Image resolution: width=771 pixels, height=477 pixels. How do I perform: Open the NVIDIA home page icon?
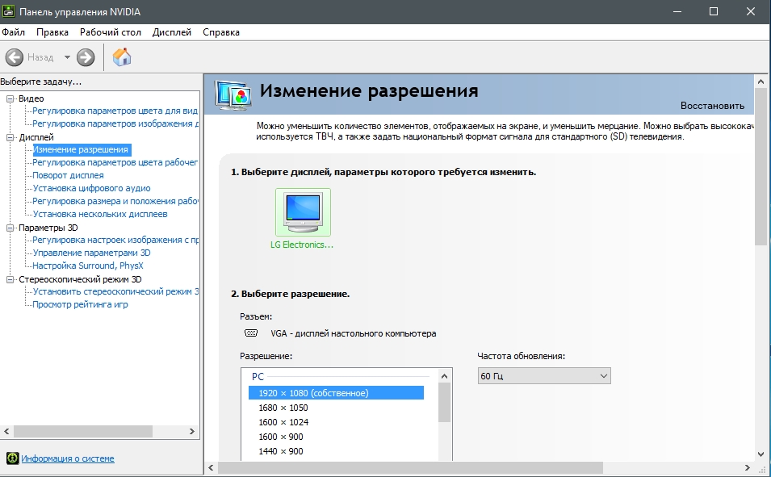(x=123, y=57)
